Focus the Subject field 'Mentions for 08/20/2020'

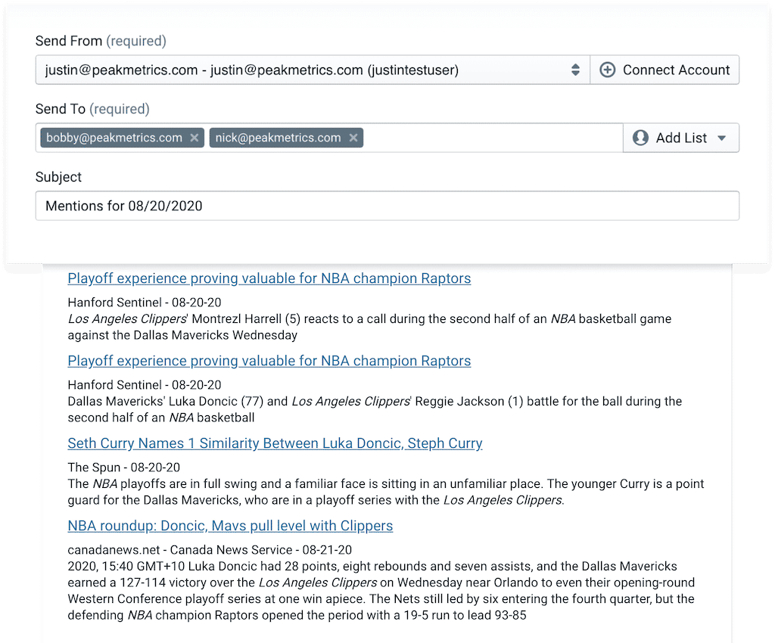(387, 206)
